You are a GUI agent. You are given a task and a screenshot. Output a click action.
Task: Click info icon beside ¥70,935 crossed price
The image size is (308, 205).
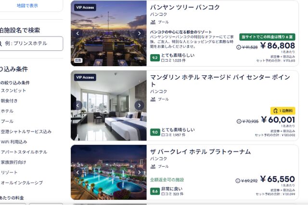coord(239,121)
